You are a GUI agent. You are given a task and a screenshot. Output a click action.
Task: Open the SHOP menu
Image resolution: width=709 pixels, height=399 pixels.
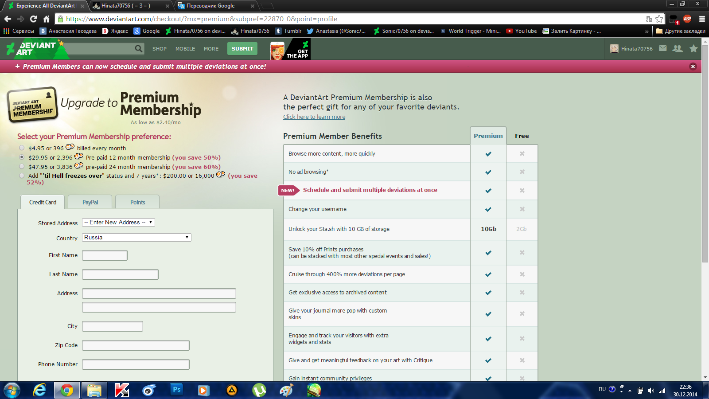[160, 49]
